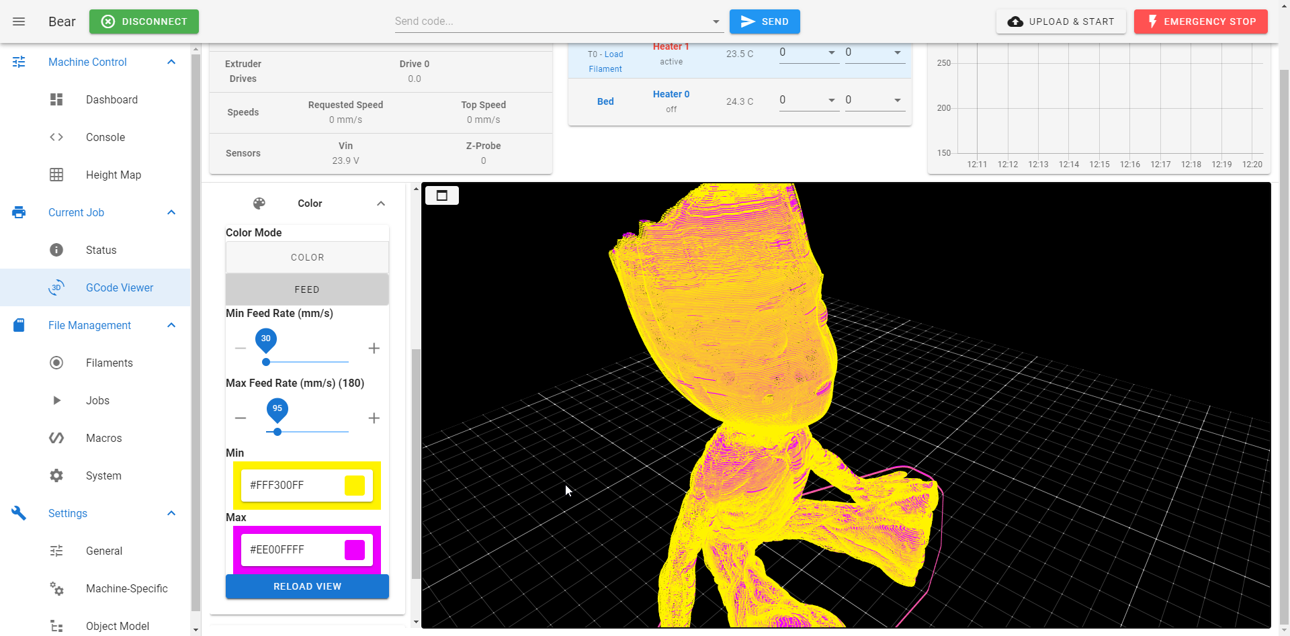Click the Height Map grid icon
The height and width of the screenshot is (636, 1290).
point(56,175)
